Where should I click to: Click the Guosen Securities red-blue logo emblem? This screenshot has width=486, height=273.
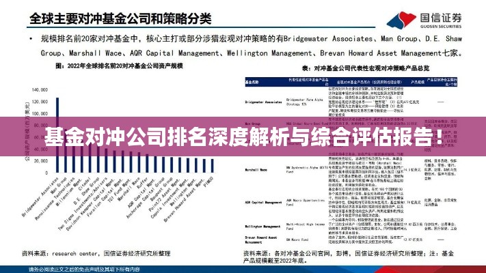tap(401, 20)
